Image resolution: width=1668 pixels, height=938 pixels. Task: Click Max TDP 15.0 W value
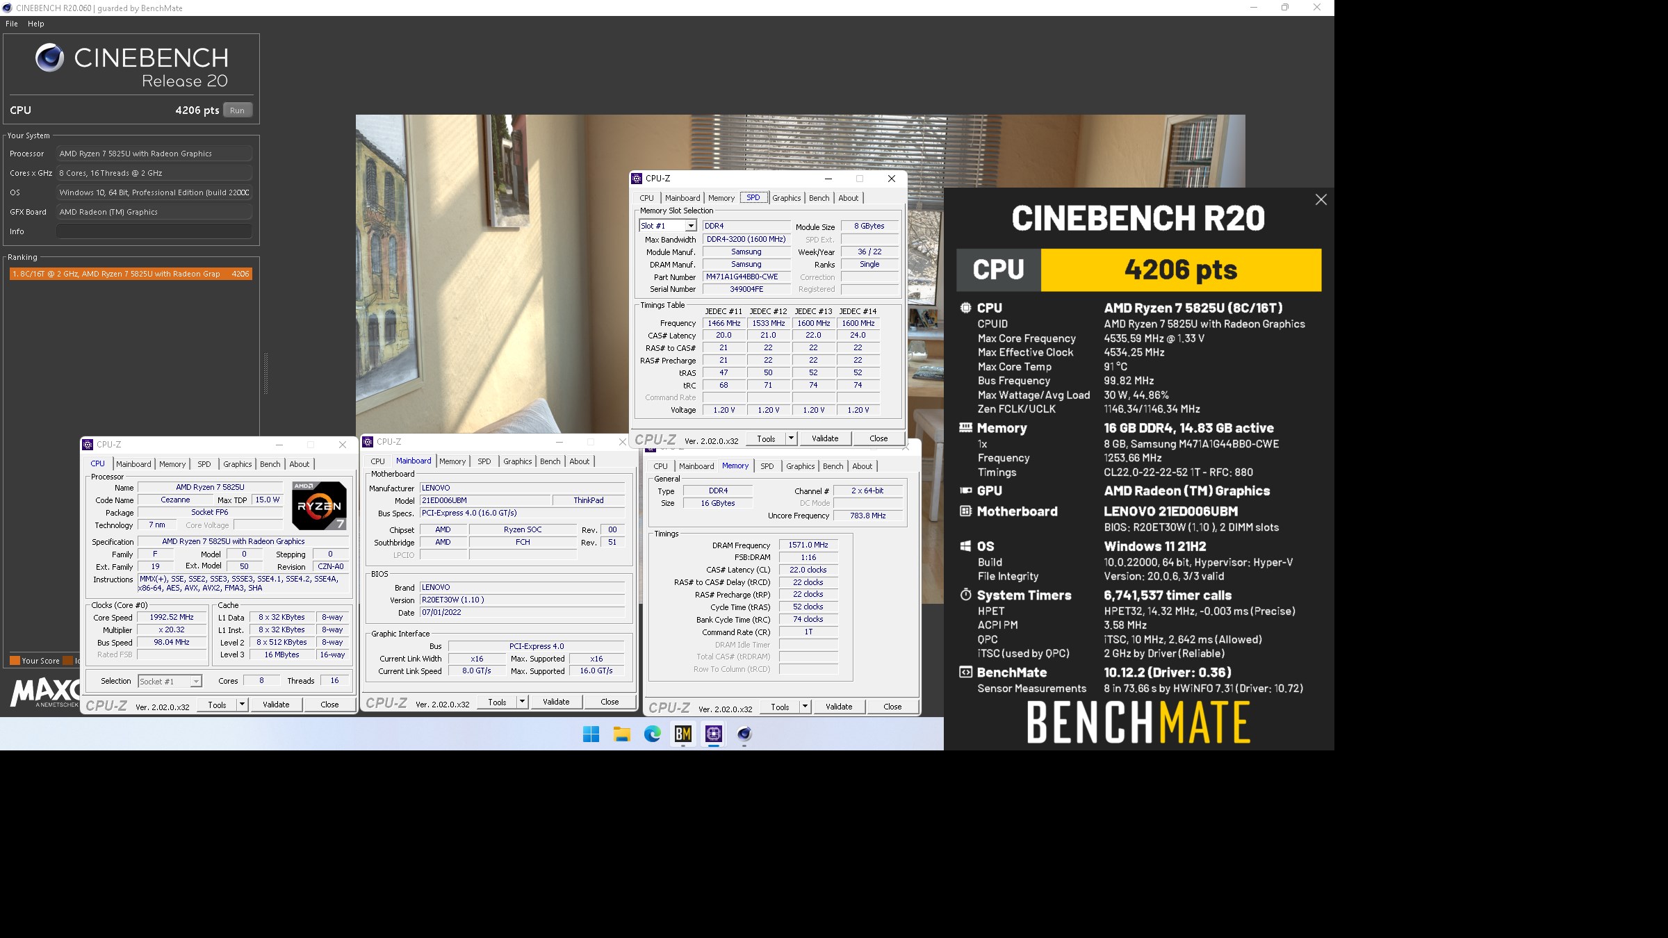pos(268,500)
